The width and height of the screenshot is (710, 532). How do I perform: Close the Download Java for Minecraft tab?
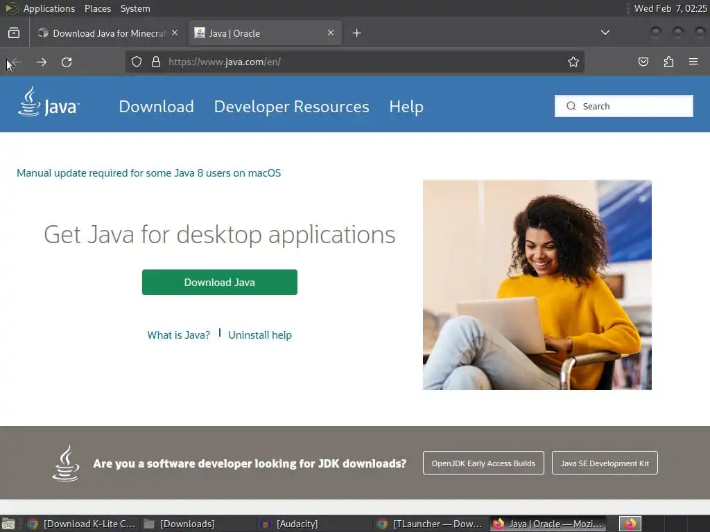pos(175,33)
